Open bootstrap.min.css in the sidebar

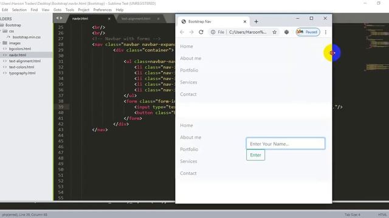tap(26, 37)
